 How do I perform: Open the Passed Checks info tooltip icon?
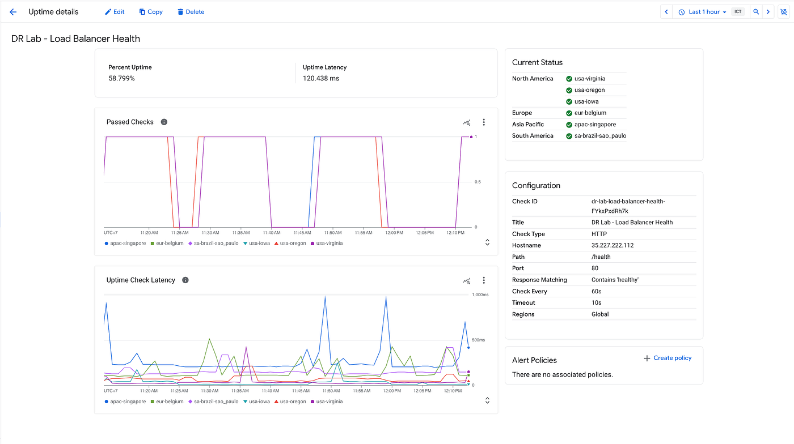click(164, 122)
